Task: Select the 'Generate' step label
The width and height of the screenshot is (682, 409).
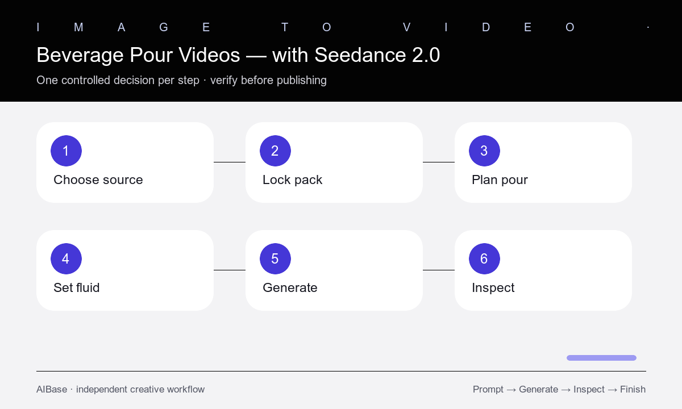Action: pyautogui.click(x=290, y=288)
